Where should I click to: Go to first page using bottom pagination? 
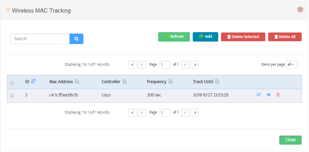click(x=132, y=113)
